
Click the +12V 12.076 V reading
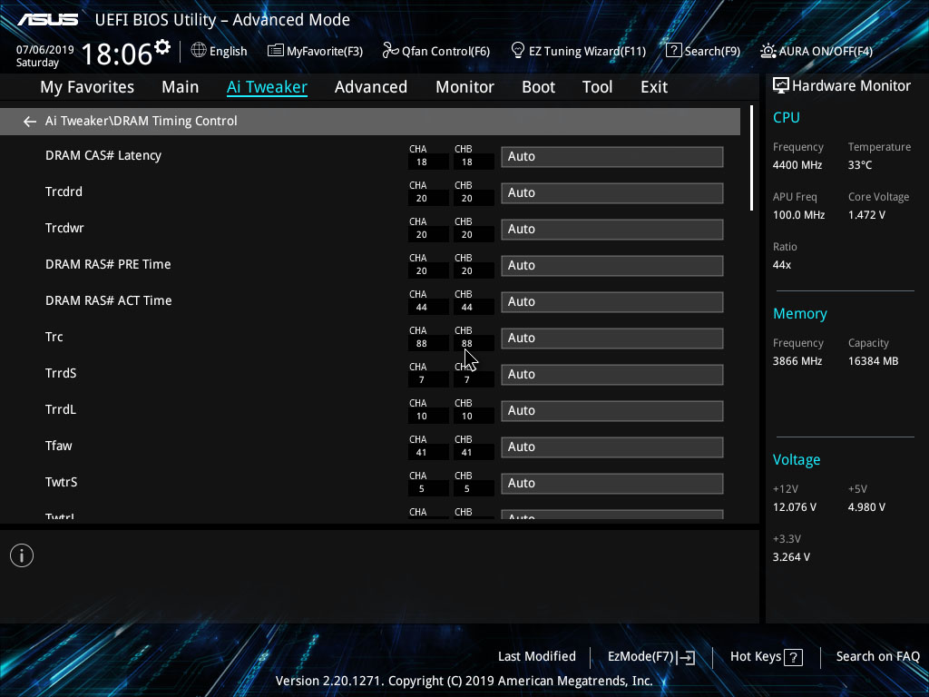tap(795, 507)
